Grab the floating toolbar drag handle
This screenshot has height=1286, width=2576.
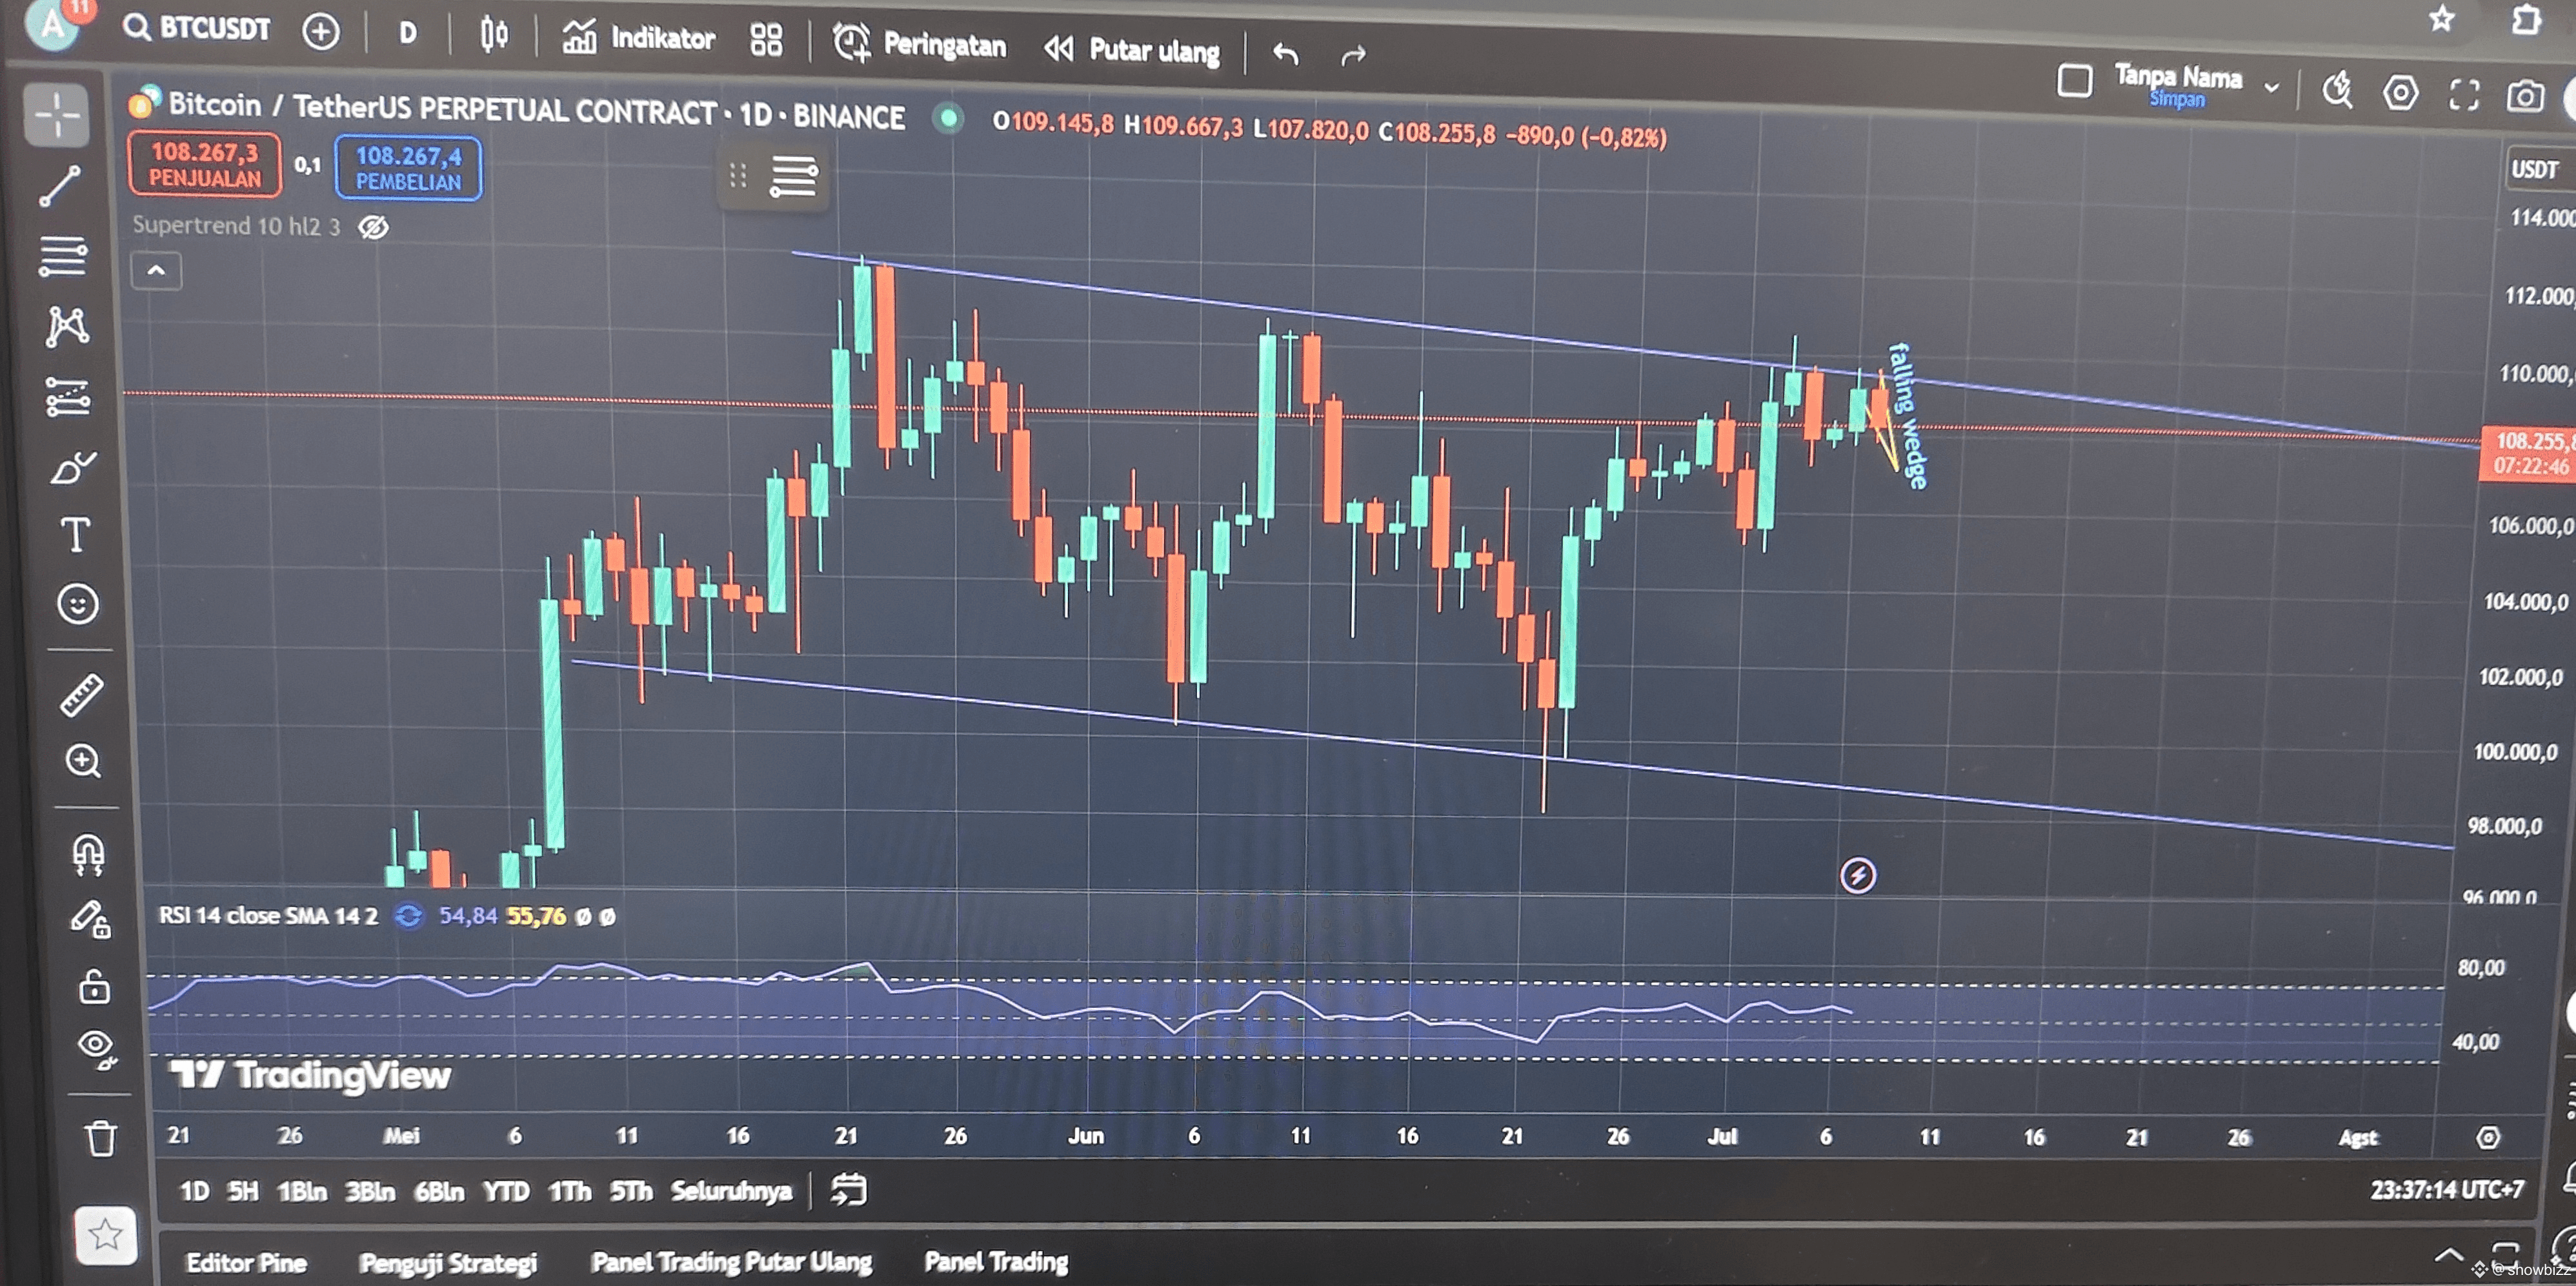(738, 175)
